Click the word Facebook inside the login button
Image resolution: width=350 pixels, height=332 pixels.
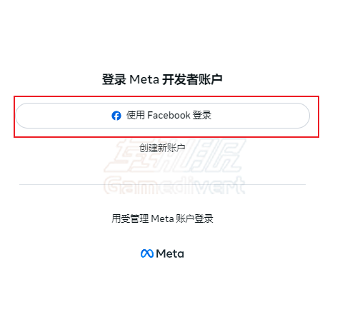coord(169,116)
